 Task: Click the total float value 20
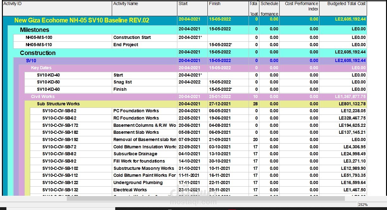255,139
